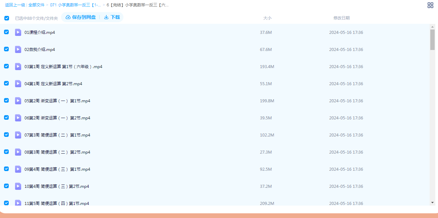The height and width of the screenshot is (218, 438).
Task: Click video icon of 02自我介绍.mp4
Action: click(18, 49)
